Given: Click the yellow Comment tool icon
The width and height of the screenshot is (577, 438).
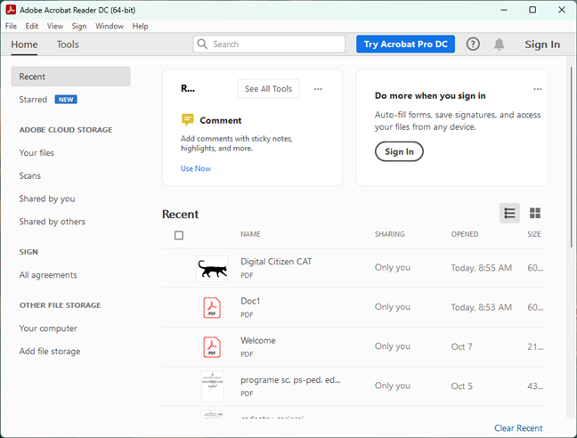Looking at the screenshot, I should pos(188,120).
